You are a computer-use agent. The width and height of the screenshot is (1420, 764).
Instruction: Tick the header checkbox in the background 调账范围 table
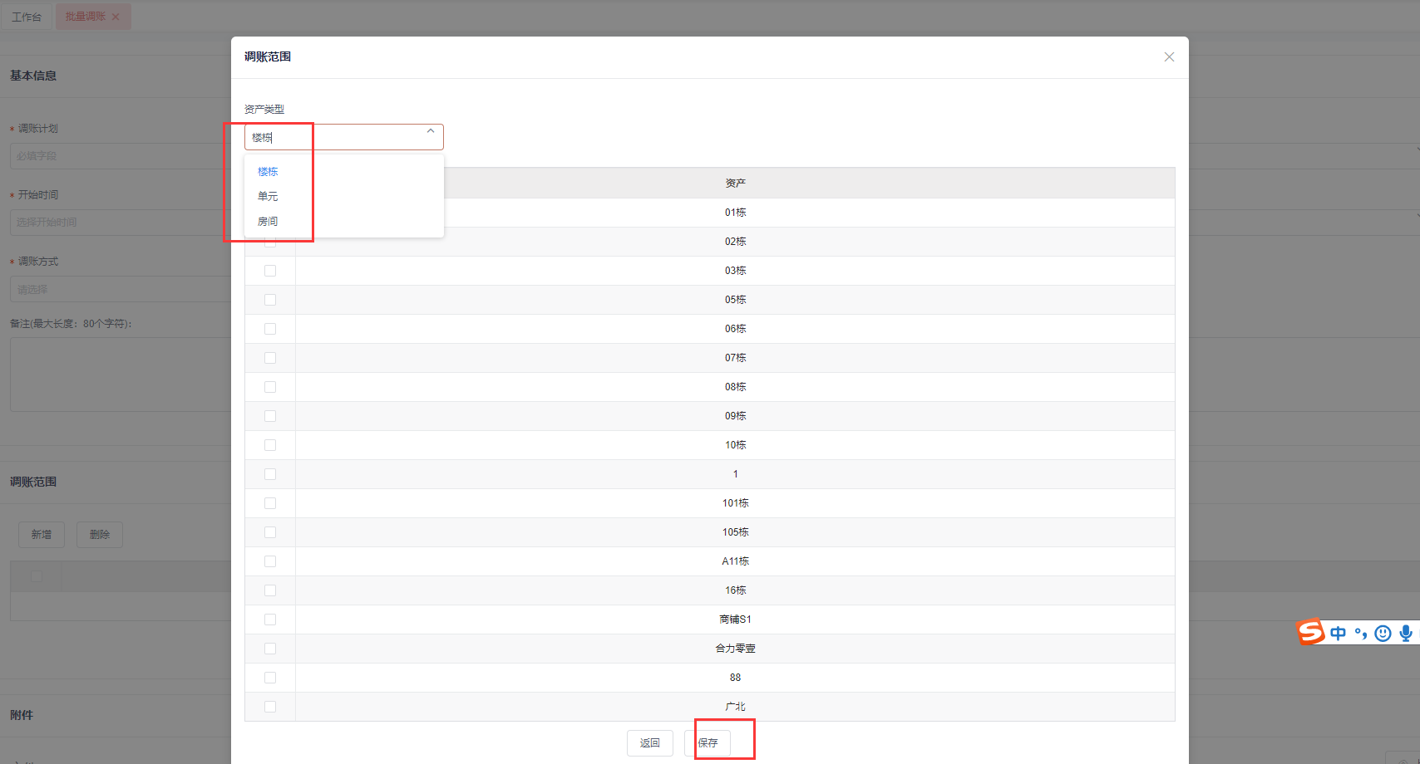point(37,576)
